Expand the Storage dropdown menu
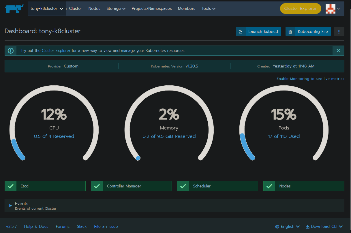Viewport: 351px width, 233px height. (116, 8)
